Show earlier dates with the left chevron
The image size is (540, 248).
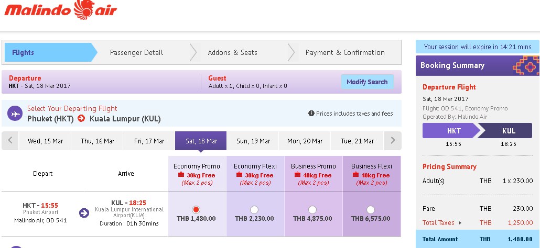click(x=10, y=141)
